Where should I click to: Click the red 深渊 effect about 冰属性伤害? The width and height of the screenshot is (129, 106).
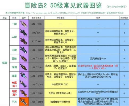(x=98, y=67)
